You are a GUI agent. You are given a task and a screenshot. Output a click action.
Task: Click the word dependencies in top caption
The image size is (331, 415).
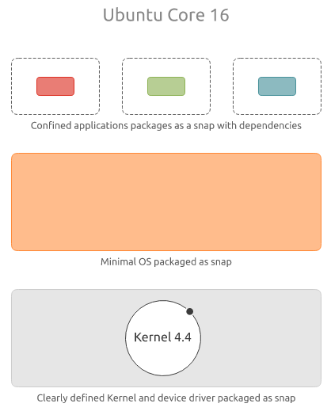[x=270, y=126]
